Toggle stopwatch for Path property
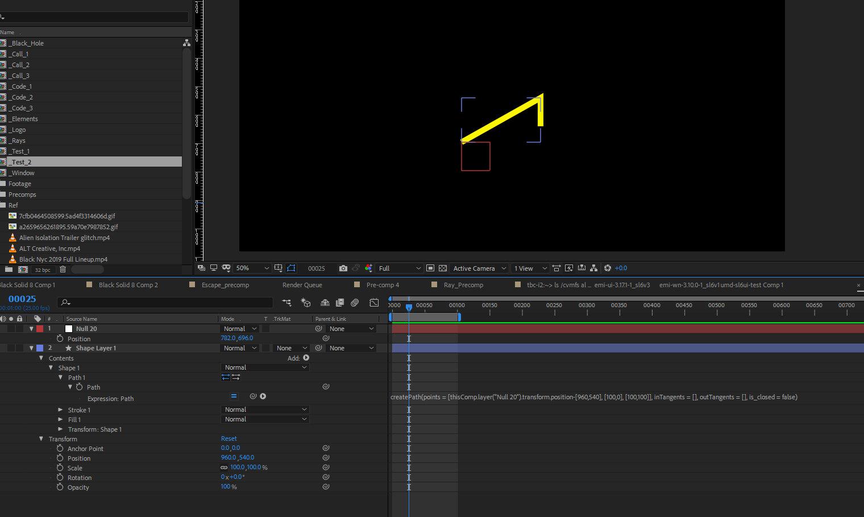This screenshot has height=517, width=864. [x=79, y=387]
